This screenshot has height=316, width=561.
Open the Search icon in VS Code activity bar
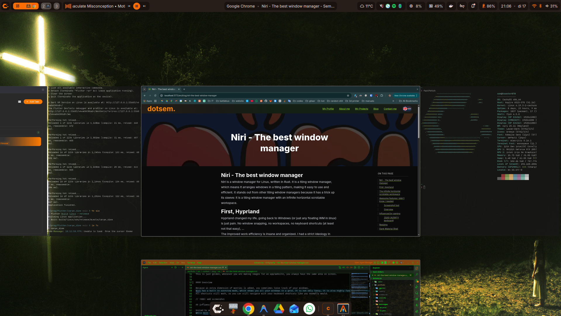pyautogui.click(x=417, y=274)
